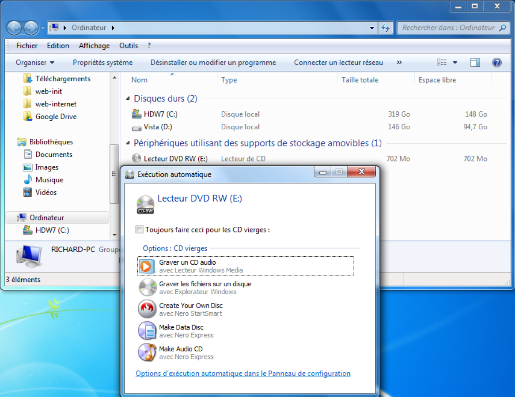Choose Graver un CD audio option
The width and height of the screenshot is (515, 397).
click(x=246, y=266)
